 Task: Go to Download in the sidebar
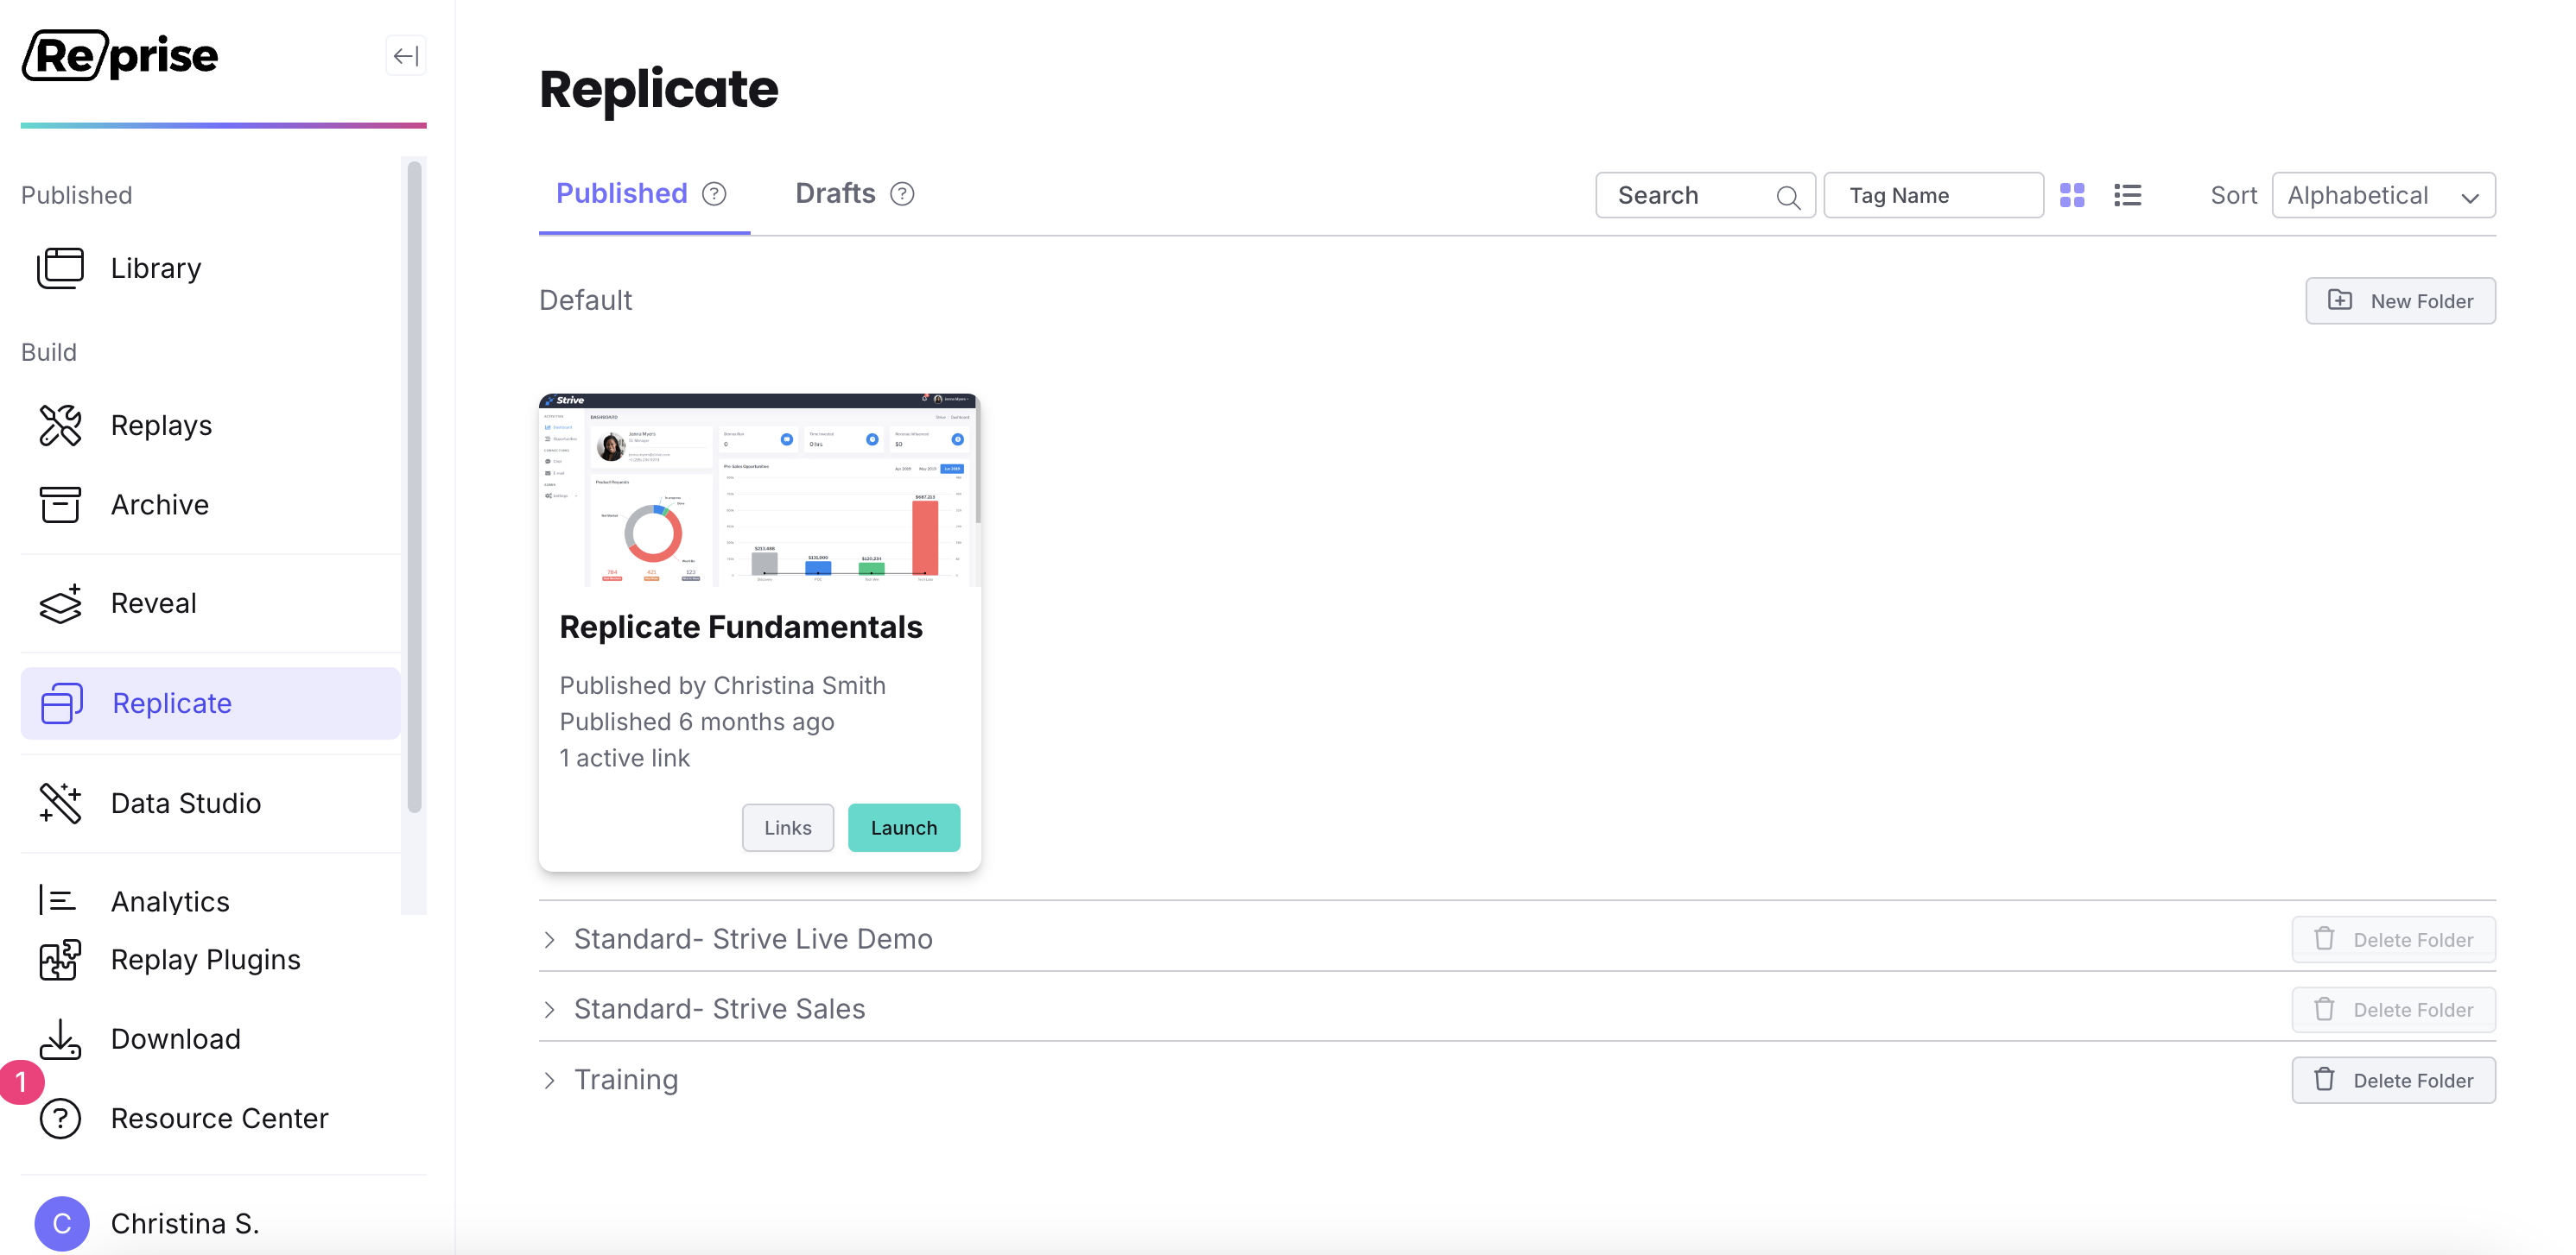(175, 1039)
